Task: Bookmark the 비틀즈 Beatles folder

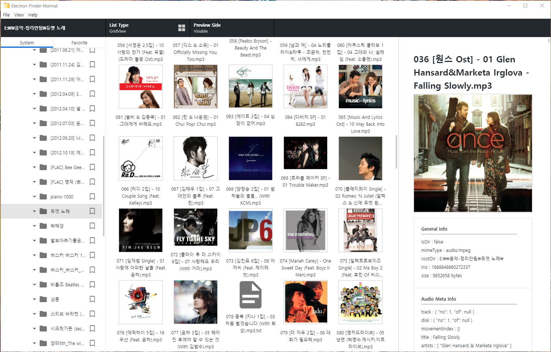Action: (92, 285)
